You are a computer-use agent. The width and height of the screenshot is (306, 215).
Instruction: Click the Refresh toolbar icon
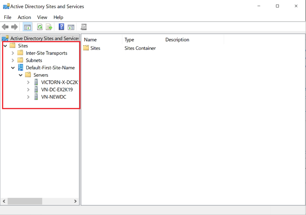coord(40,27)
